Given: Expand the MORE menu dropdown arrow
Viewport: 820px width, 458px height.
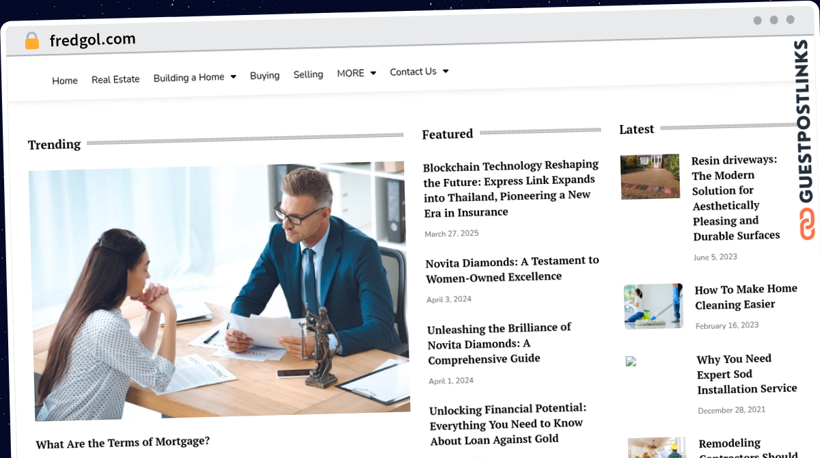Looking at the screenshot, I should coord(373,72).
